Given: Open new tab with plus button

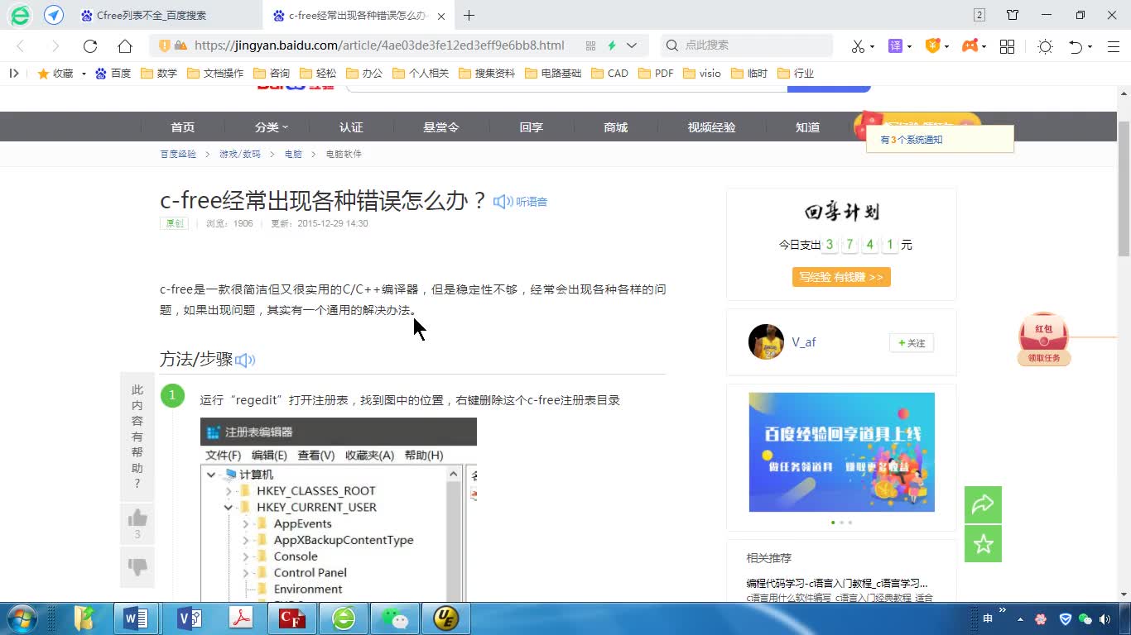Looking at the screenshot, I should coord(469,15).
